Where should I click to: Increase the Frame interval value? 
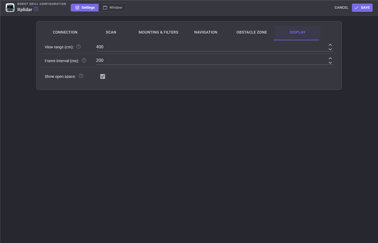[x=330, y=58]
